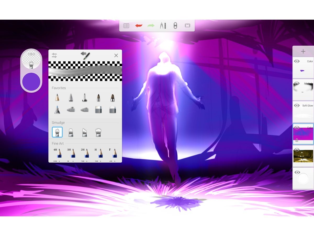
Task: Click the Smudge section heading
Action: 58,122
